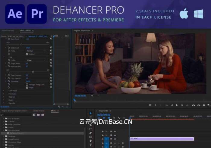Reset the Tonal Contrast parameter
The width and height of the screenshot is (211, 148).
coord(51,75)
